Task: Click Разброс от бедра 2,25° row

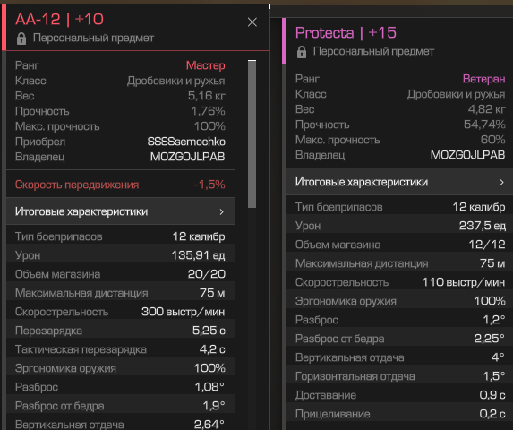Action: point(400,339)
